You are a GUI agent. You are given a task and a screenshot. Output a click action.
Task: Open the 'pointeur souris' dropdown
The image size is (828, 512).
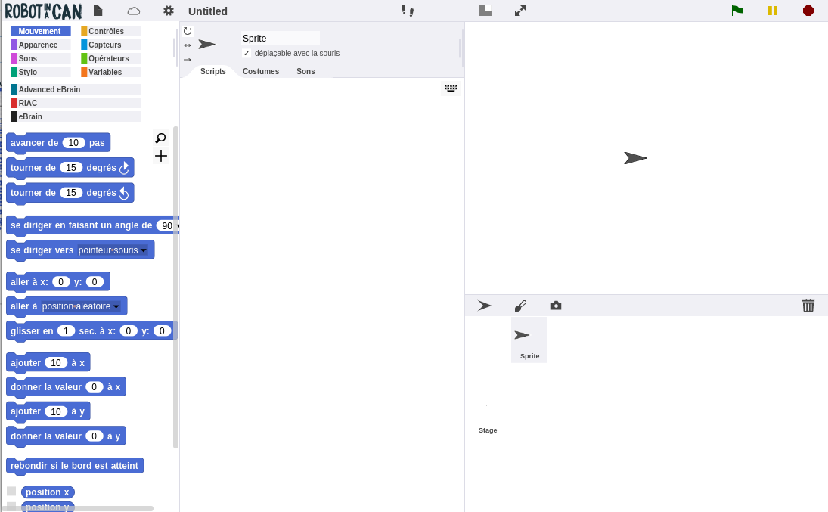(x=143, y=250)
